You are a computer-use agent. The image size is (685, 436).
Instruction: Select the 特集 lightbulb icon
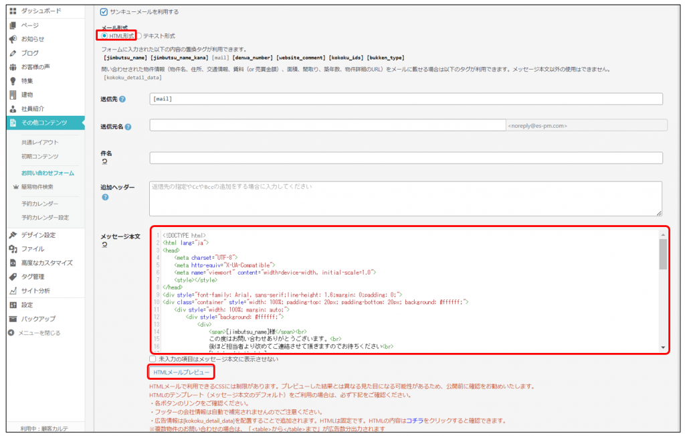[x=13, y=81]
